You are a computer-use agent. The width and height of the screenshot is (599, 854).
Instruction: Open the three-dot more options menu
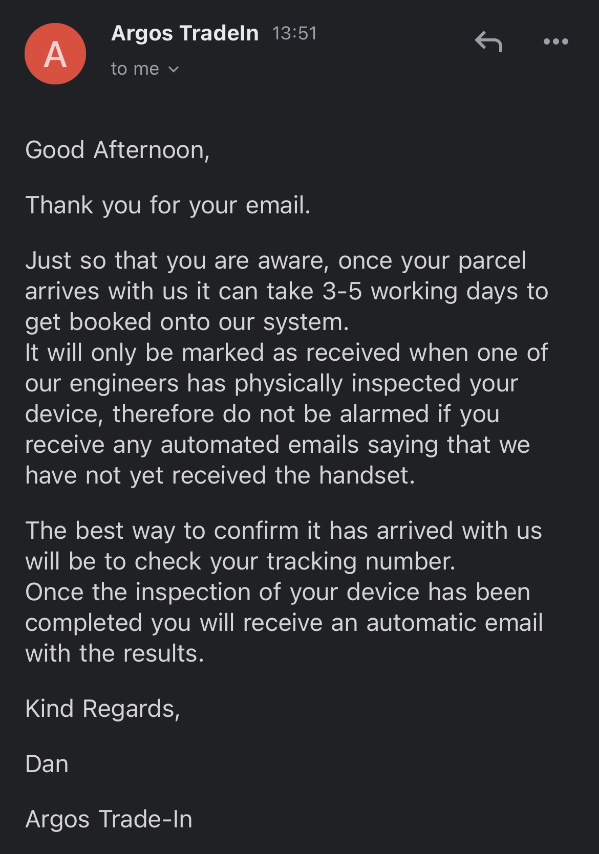pos(556,41)
